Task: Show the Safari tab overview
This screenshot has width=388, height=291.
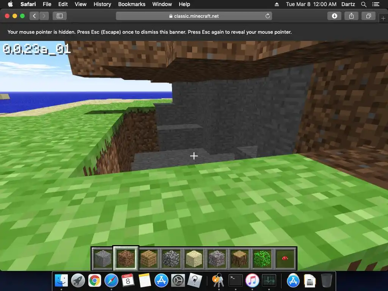Action: tap(368, 16)
